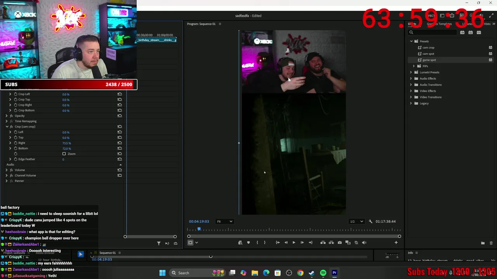Open Program monitor settings wrench
This screenshot has height=279, width=497.
point(370,221)
